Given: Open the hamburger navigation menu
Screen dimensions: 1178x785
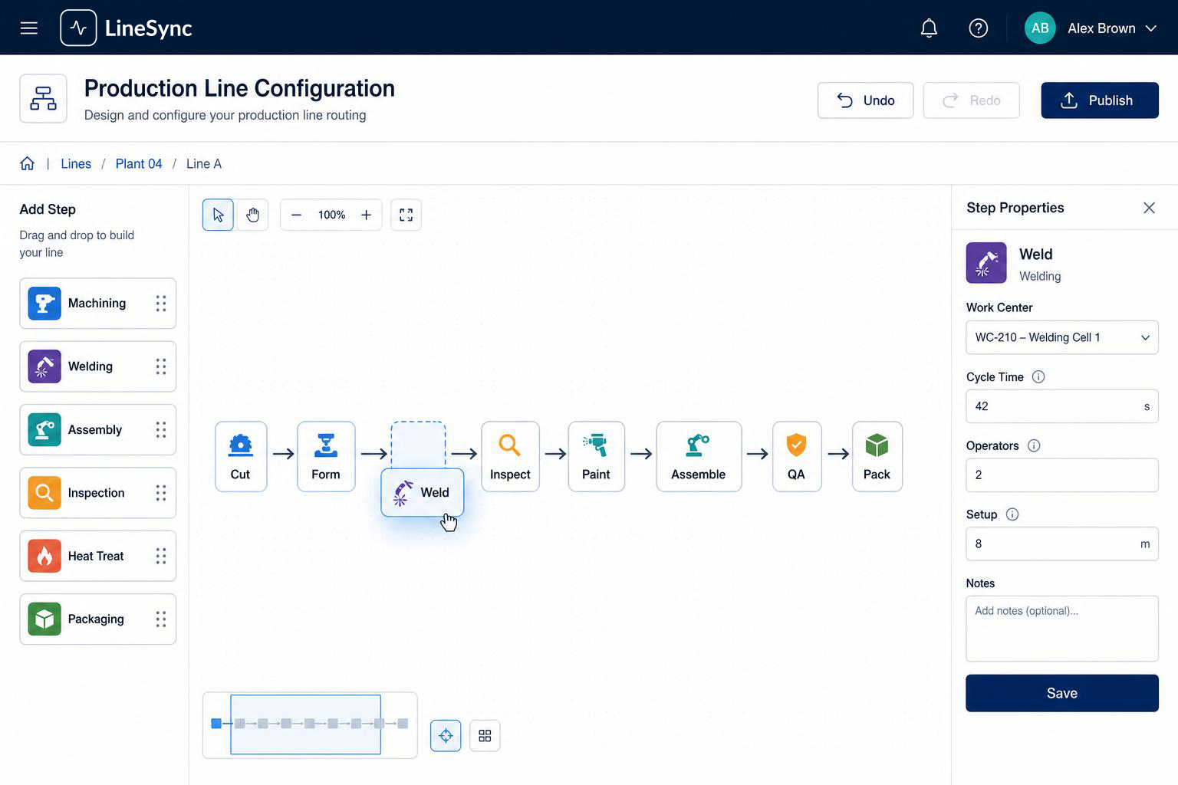Looking at the screenshot, I should tap(29, 28).
